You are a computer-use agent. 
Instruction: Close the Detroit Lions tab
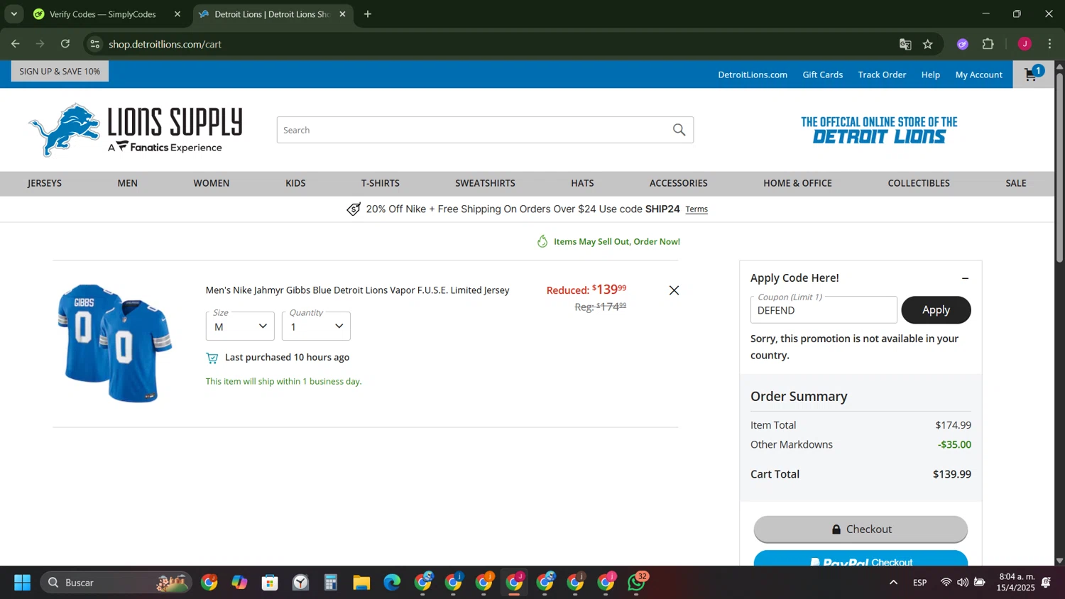[342, 14]
